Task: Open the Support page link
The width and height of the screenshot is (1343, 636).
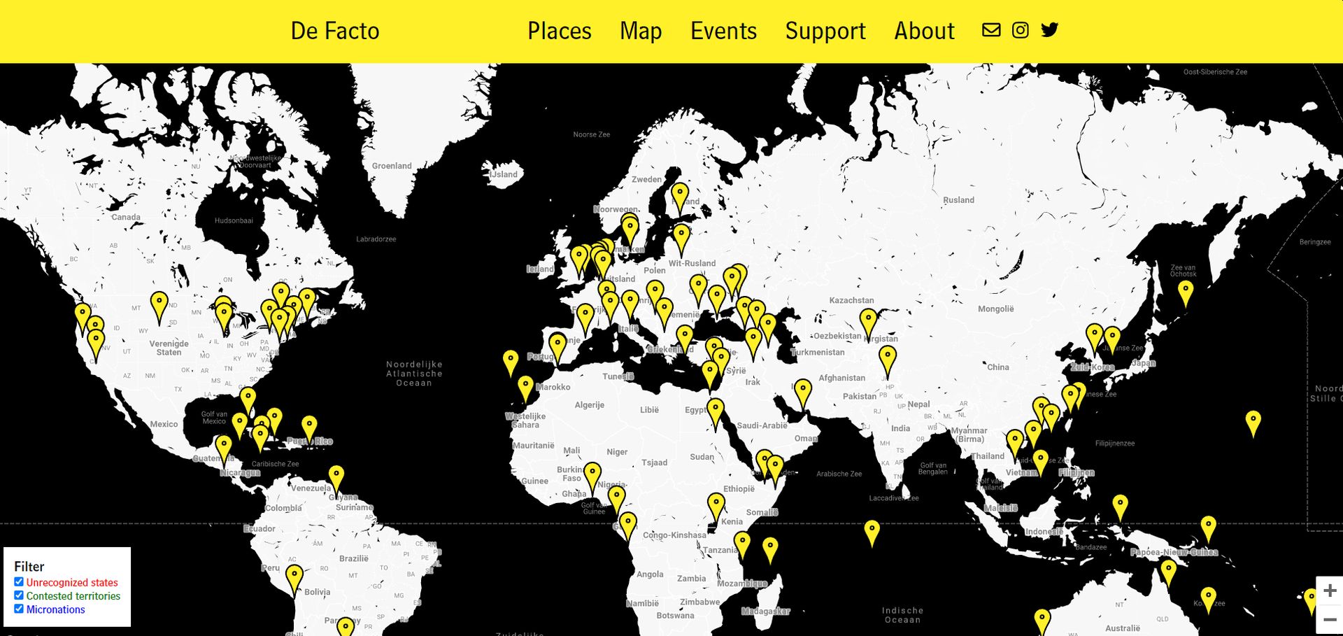Action: point(825,31)
